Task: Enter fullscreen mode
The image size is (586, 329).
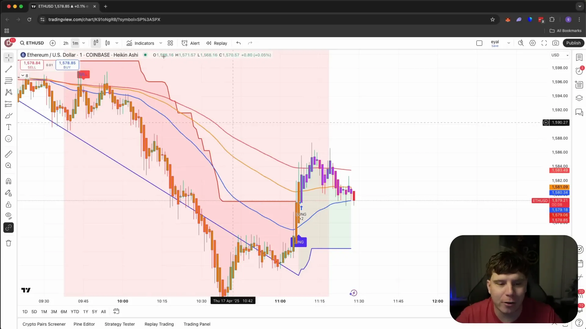Action: coord(544,43)
